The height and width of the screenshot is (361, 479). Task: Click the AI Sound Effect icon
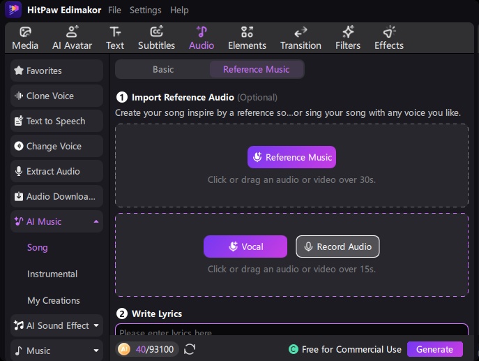(19, 325)
